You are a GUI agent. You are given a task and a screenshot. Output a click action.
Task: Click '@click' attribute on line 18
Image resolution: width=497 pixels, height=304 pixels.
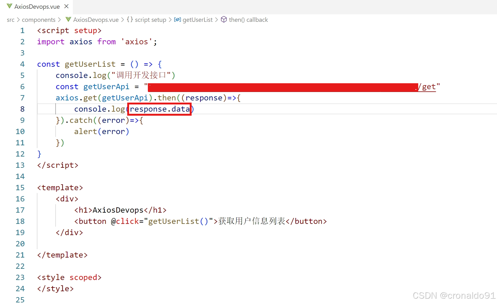click(125, 221)
